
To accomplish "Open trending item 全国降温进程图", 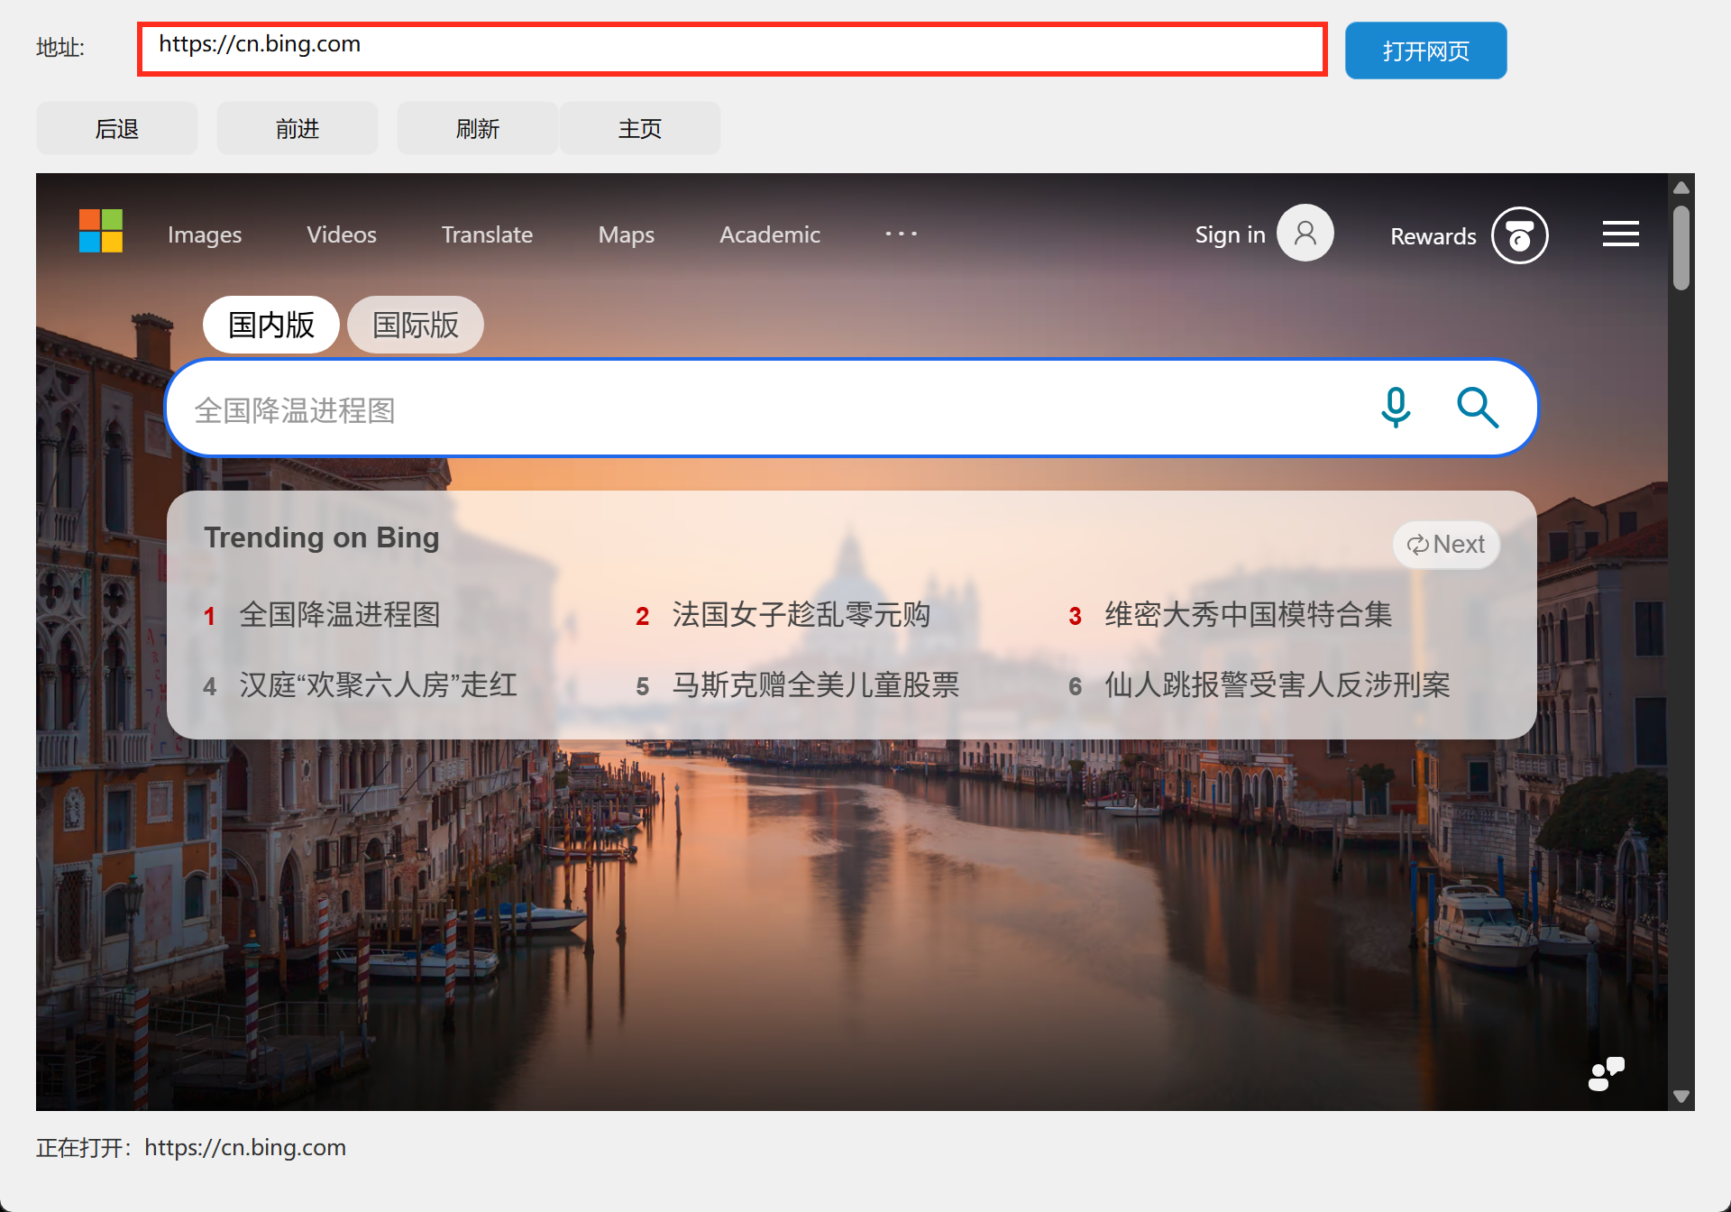I will click(340, 615).
